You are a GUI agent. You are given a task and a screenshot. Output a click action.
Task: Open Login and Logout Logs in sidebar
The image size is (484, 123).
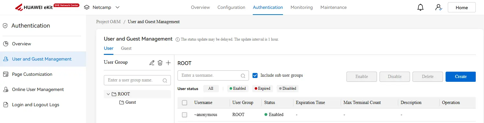pos(43,105)
